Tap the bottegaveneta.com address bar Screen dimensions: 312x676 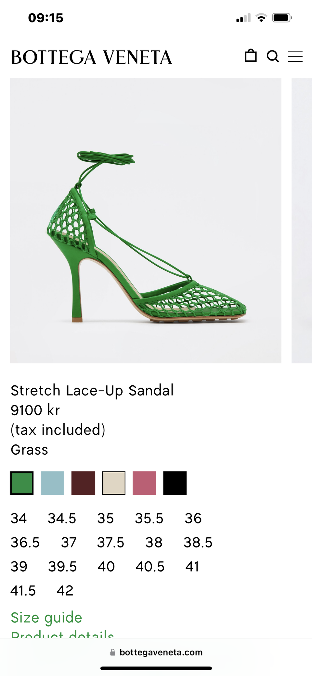156,652
